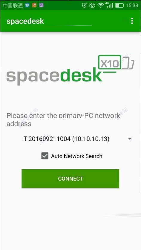Tap the alarm clock status icon

pos(84,5)
